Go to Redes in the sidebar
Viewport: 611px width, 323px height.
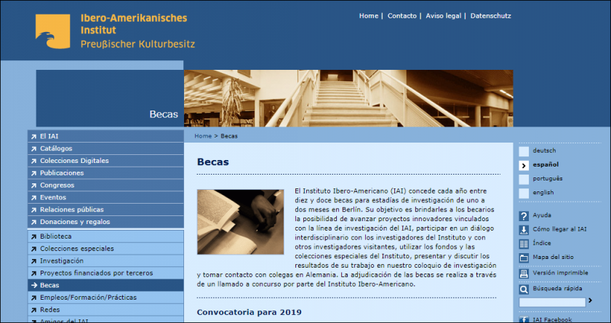[105, 310]
